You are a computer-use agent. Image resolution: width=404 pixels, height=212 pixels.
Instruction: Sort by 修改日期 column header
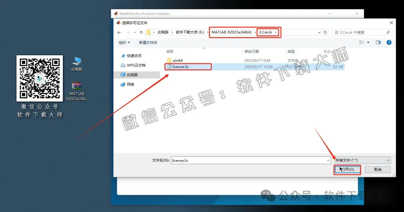click(251, 52)
